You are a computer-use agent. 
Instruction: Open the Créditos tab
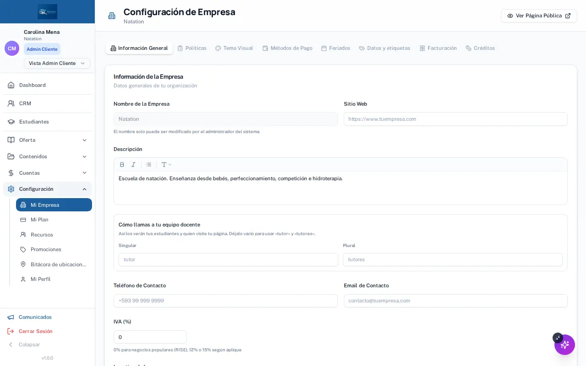click(480, 48)
